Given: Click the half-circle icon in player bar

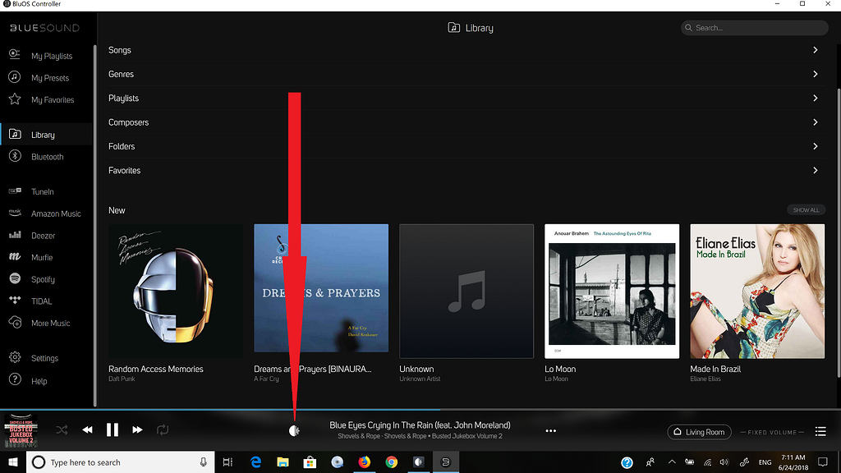Looking at the screenshot, I should pos(294,430).
